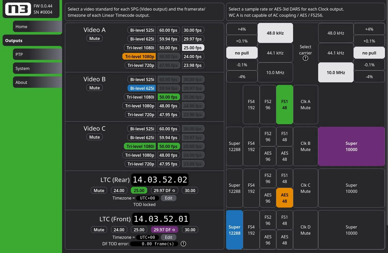Edit the LTC (Front) timezone
This screenshot has width=388, height=253.
tap(169, 237)
